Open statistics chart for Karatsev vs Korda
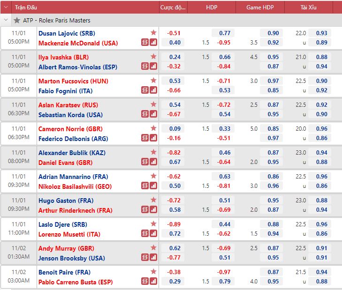Image resolution: width=342 pixels, height=290 pixels. click(153, 114)
